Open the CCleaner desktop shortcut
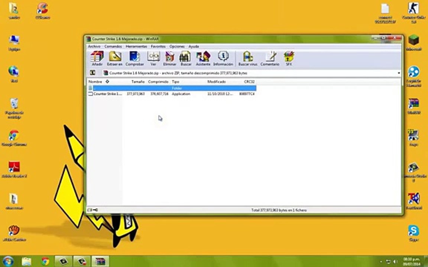Image resolution: width=428 pixels, height=267 pixels. 43,11
